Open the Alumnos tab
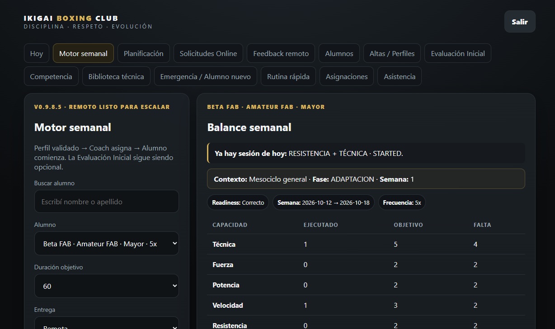This screenshot has height=329, width=555. coord(339,53)
